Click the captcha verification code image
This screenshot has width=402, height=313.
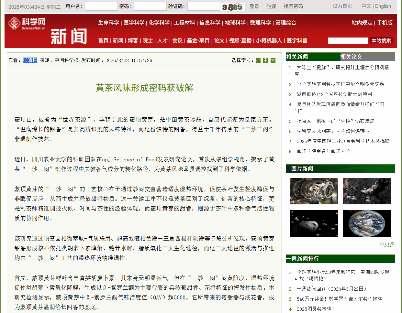pos(232,6)
